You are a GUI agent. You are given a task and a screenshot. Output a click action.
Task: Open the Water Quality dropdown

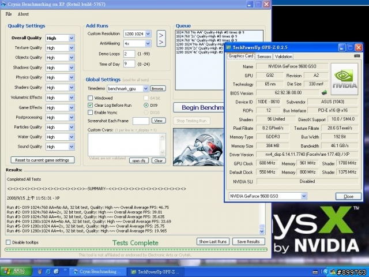(x=71, y=137)
